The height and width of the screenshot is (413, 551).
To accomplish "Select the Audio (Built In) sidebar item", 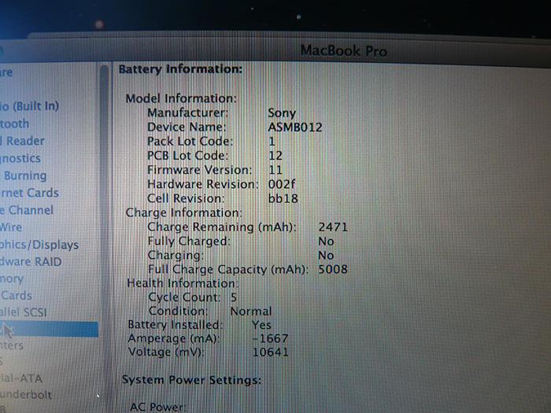I will click(x=30, y=106).
